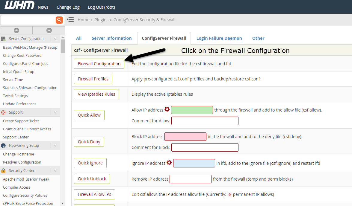The width and height of the screenshot is (352, 206).
Task: Click the Quick Deny button
Action: pos(89,142)
